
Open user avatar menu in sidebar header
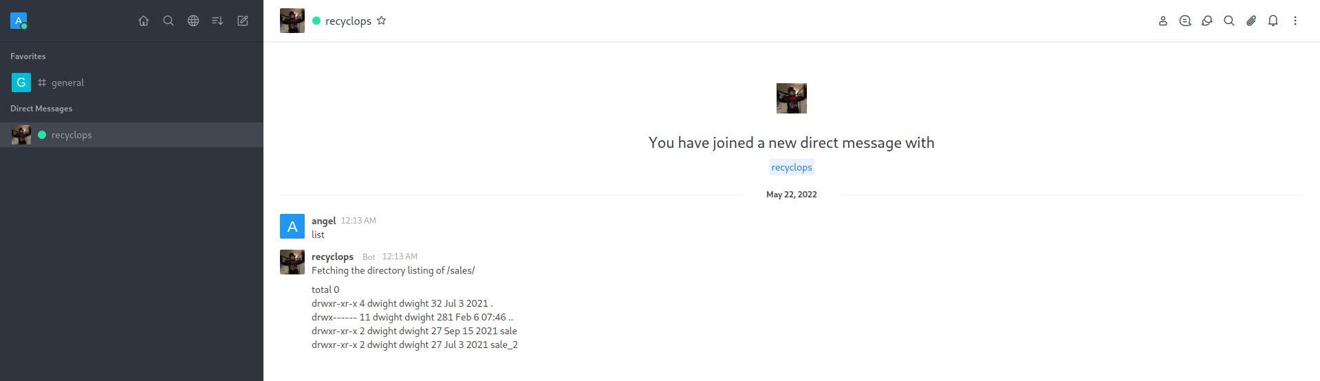(x=19, y=21)
